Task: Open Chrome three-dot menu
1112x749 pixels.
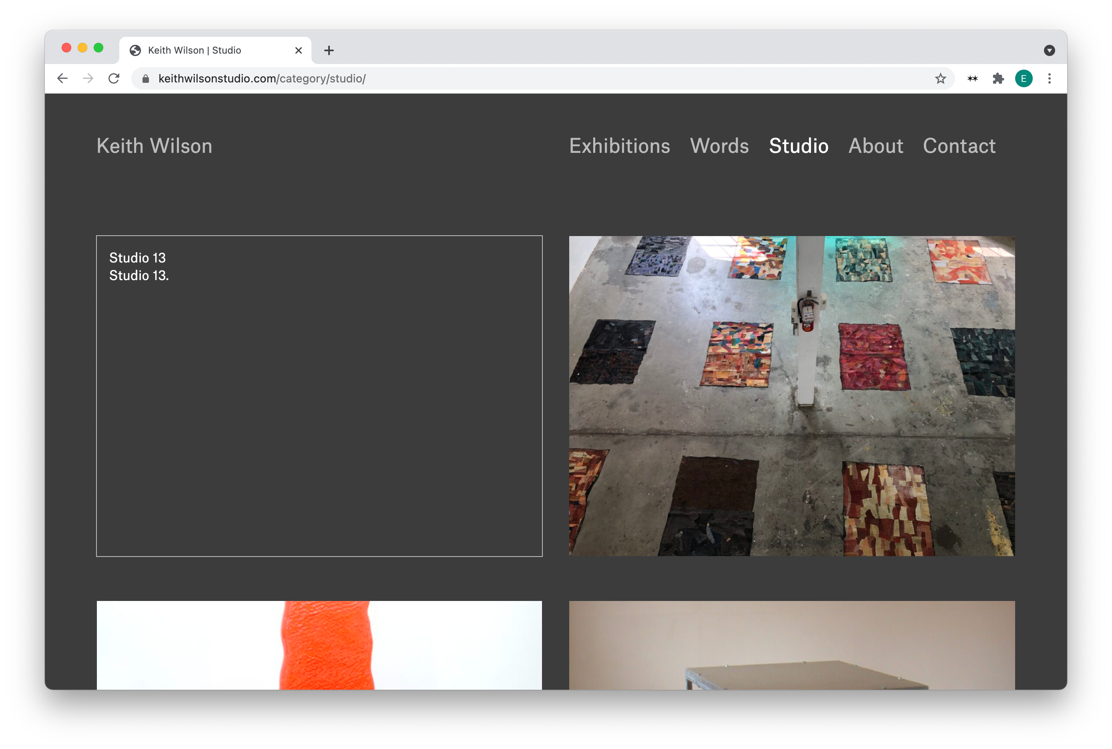Action: 1049,78
